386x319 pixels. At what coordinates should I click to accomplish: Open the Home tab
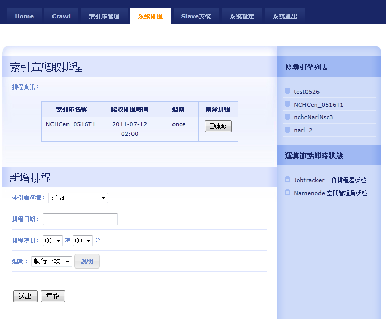(x=24, y=16)
